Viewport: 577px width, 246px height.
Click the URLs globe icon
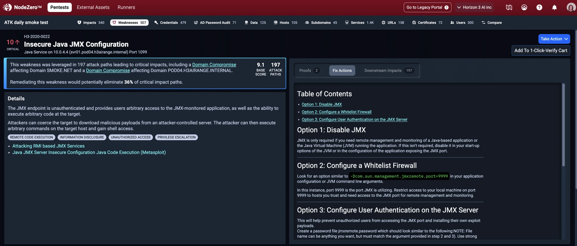click(383, 22)
